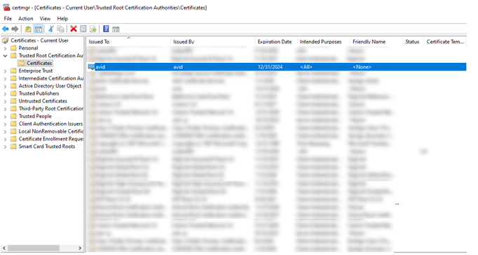Select Intermediate Certification Authorities tree item
The height and width of the screenshot is (255, 478).
point(50,78)
